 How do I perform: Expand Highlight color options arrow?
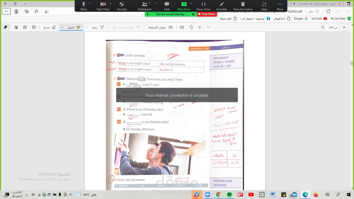click(x=62, y=27)
